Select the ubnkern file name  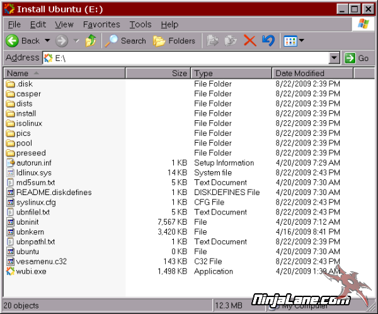30,232
